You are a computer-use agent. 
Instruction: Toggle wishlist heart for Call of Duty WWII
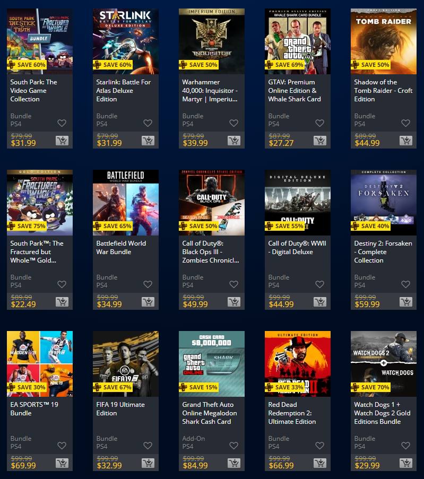(x=320, y=284)
